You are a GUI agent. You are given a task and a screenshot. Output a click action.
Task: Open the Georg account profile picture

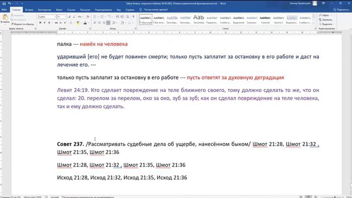[x=315, y=3]
